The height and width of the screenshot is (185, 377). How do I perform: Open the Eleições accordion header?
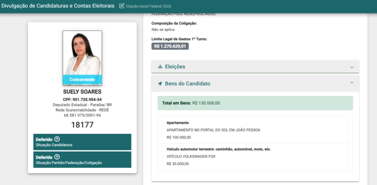(x=255, y=67)
